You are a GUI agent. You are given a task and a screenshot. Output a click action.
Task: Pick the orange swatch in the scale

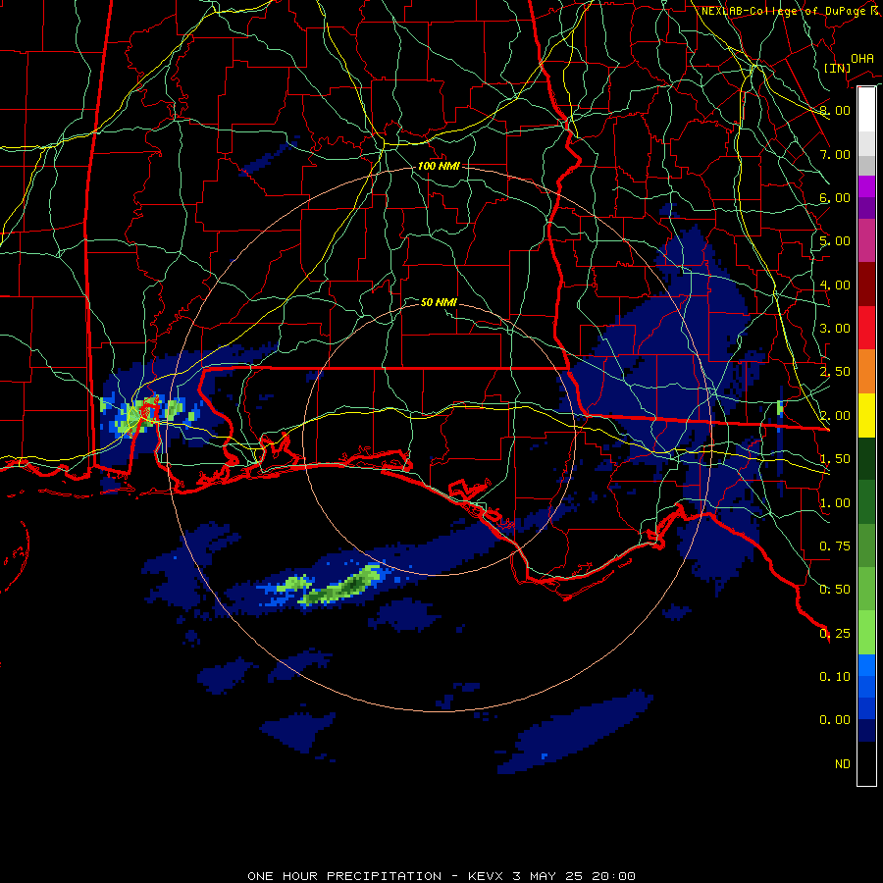coord(866,372)
